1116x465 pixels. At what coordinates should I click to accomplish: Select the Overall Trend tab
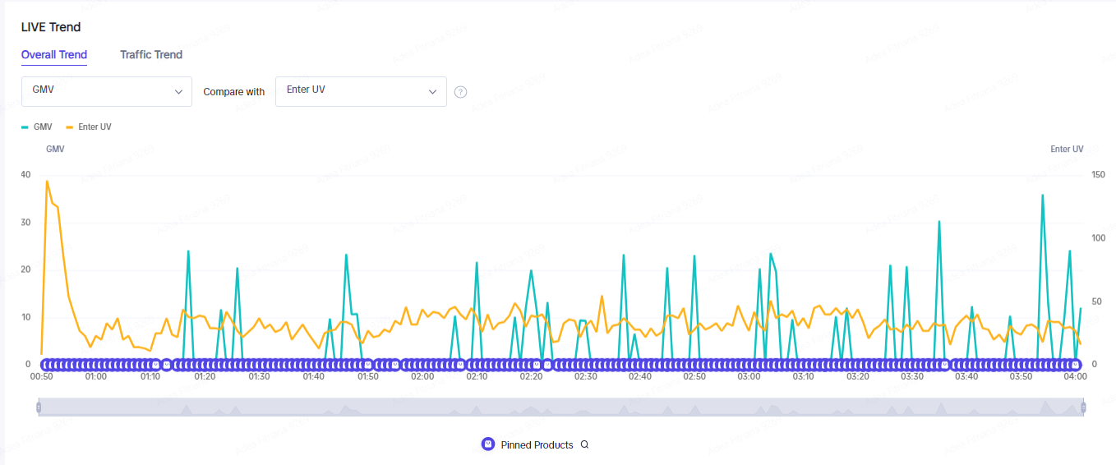click(54, 55)
